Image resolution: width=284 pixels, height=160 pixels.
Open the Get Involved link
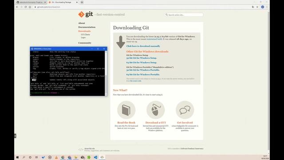point(185,123)
